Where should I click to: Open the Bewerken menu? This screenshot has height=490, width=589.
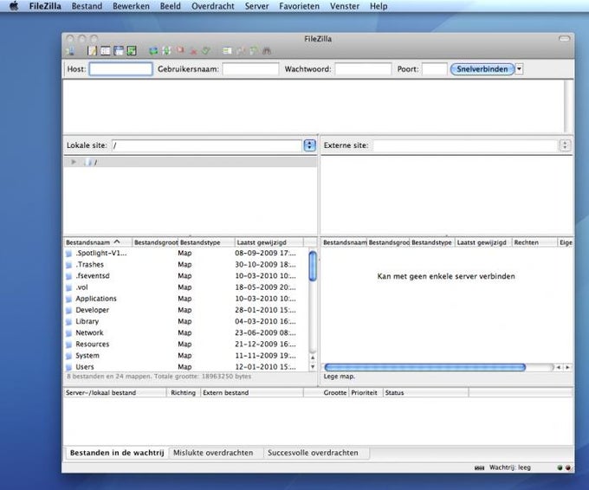(131, 6)
